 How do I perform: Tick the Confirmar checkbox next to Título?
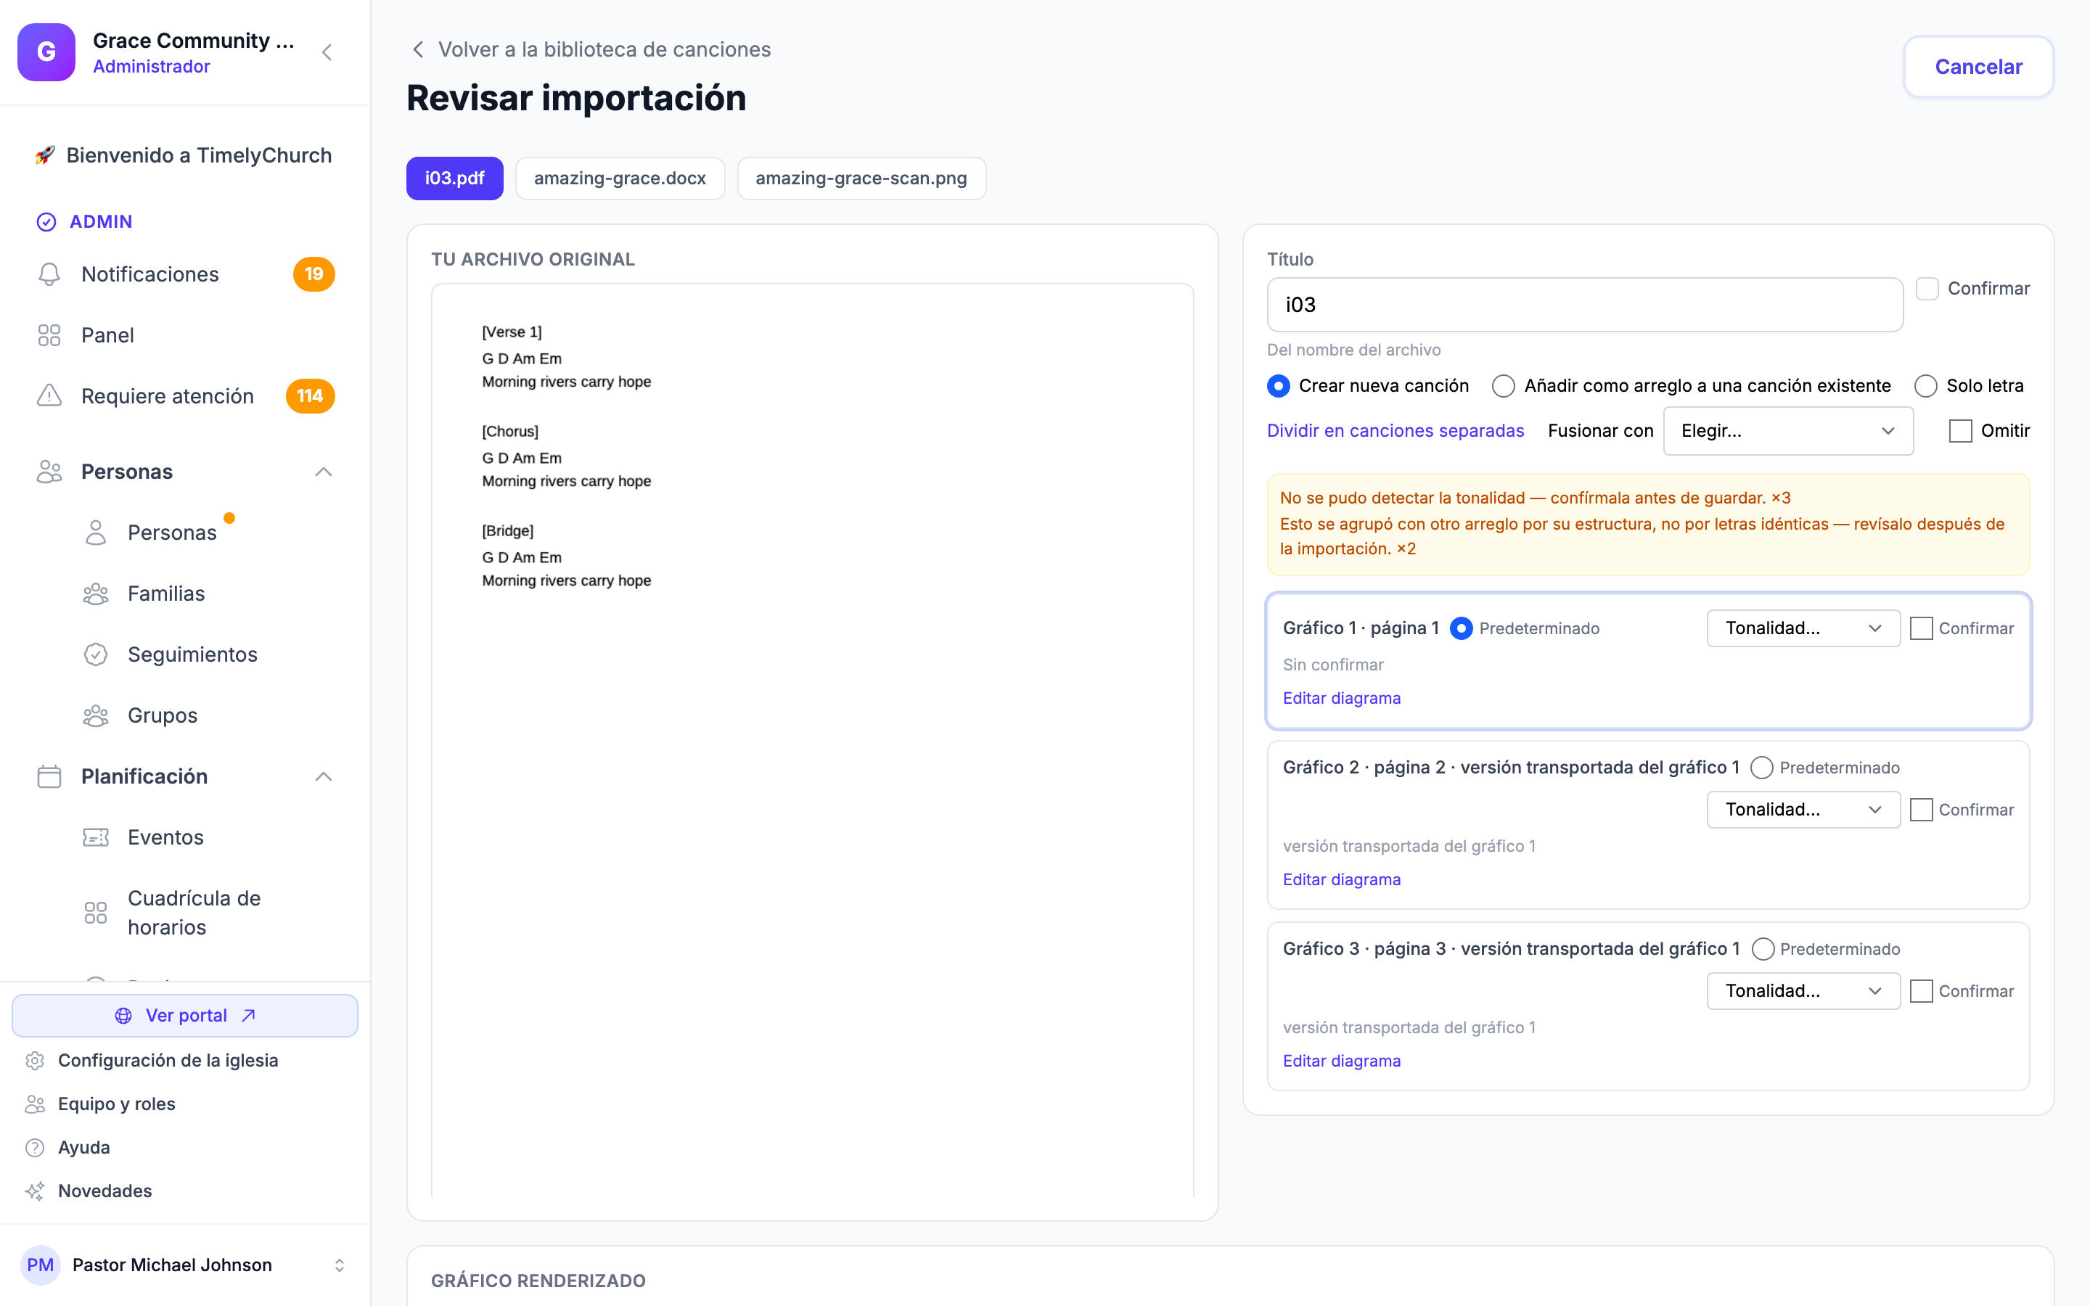pos(1927,289)
